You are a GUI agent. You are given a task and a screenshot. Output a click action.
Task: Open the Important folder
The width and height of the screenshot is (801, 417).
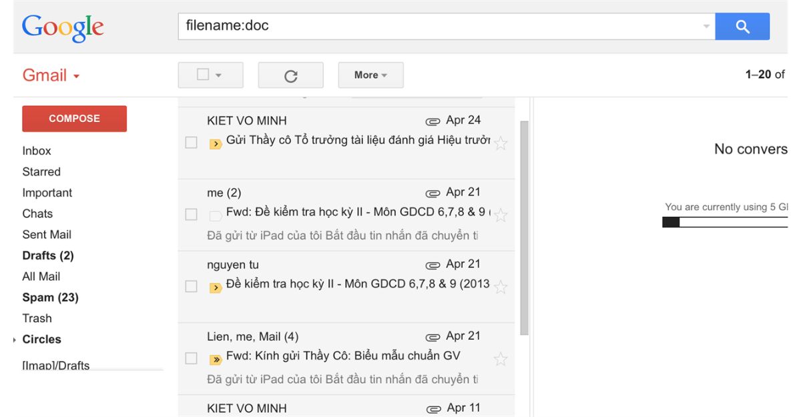[x=47, y=193]
